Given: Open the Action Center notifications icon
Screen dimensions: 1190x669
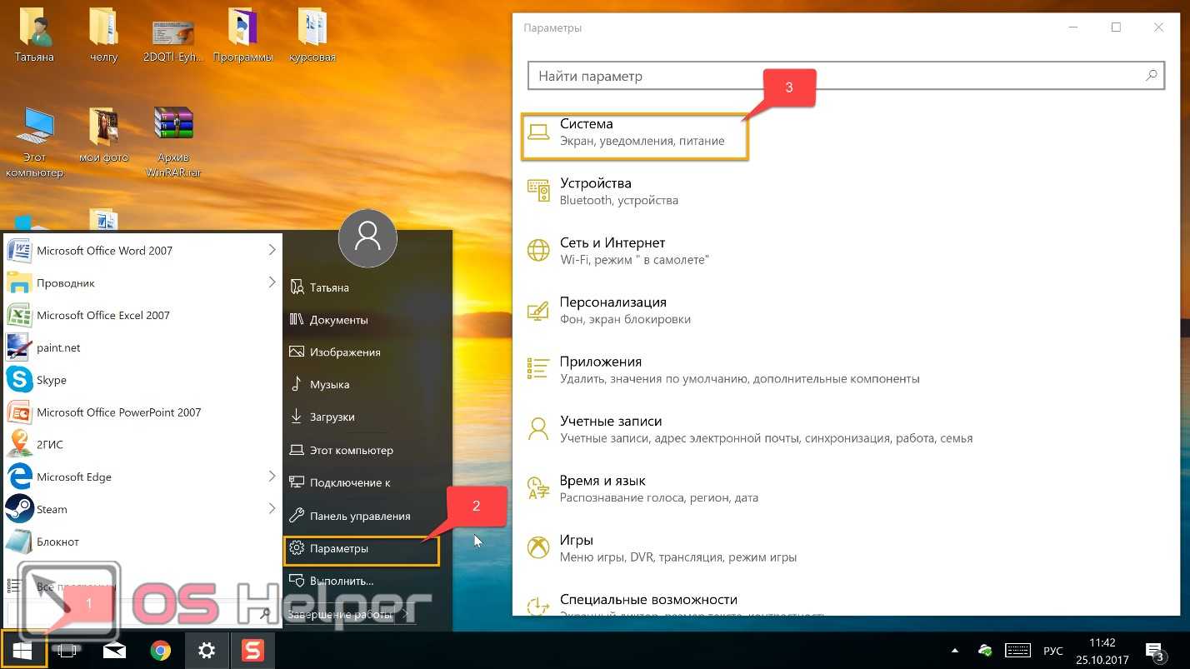Looking at the screenshot, I should click(1154, 651).
